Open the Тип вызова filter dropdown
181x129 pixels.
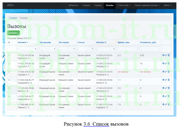pyautogui.click(x=47, y=49)
